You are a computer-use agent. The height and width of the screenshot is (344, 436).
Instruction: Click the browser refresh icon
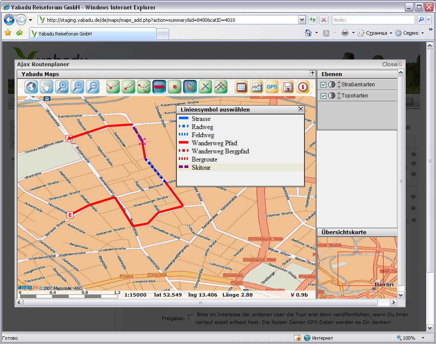coord(313,20)
